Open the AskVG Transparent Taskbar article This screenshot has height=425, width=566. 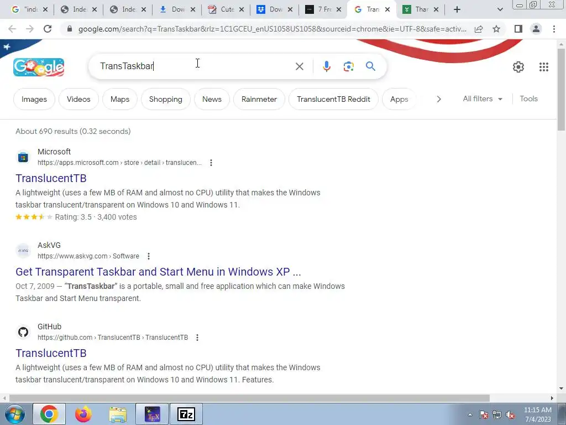(158, 272)
